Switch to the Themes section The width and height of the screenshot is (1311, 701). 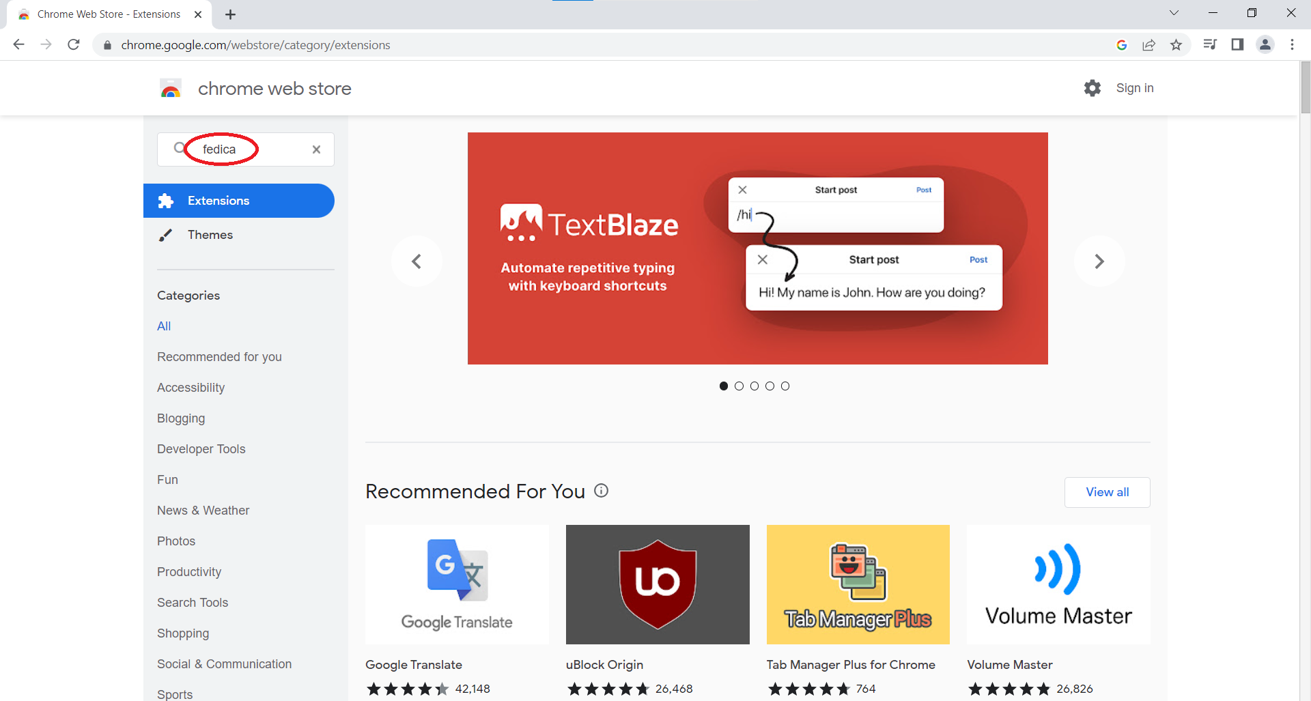click(x=210, y=235)
